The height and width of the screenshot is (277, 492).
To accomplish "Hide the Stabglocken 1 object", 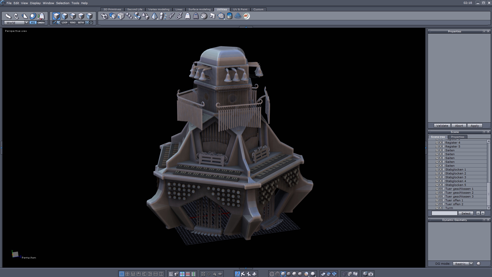I will (x=440, y=170).
